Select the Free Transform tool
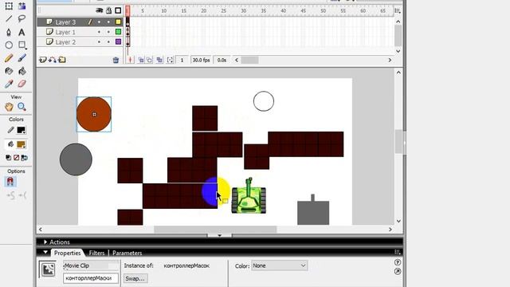This screenshot has width=510, height=287. (9, 6)
